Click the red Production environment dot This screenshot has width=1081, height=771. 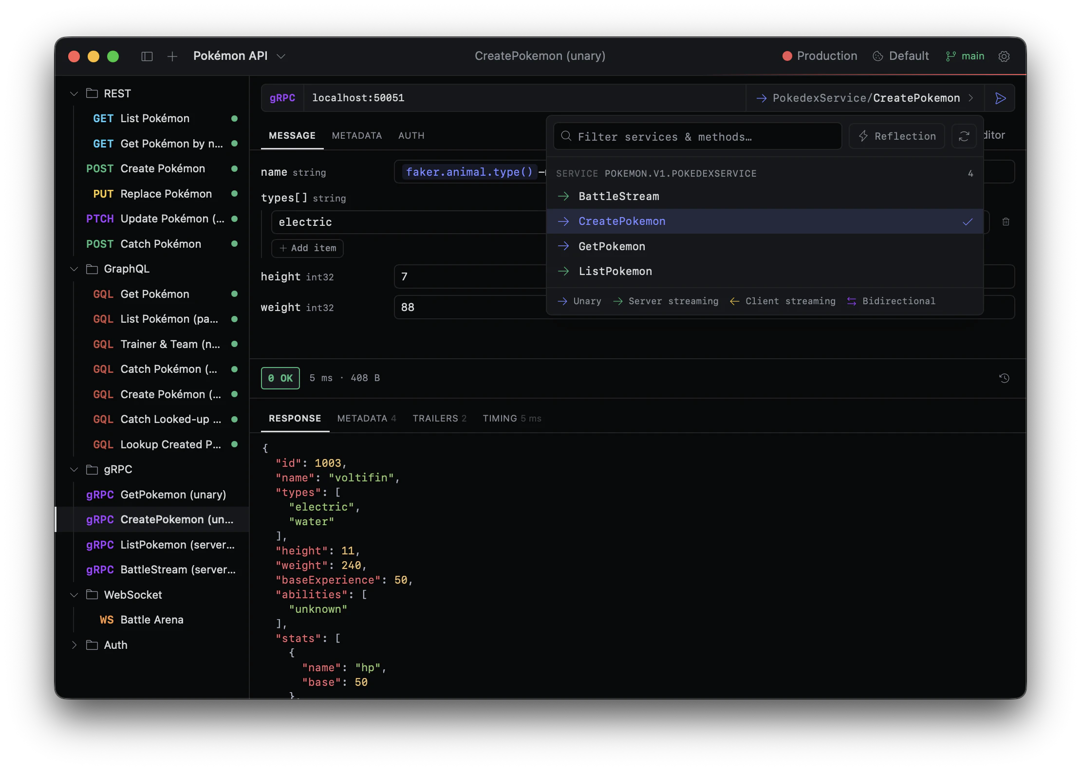[x=787, y=56]
